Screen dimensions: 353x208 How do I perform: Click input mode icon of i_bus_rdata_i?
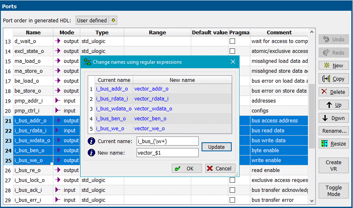point(58,130)
